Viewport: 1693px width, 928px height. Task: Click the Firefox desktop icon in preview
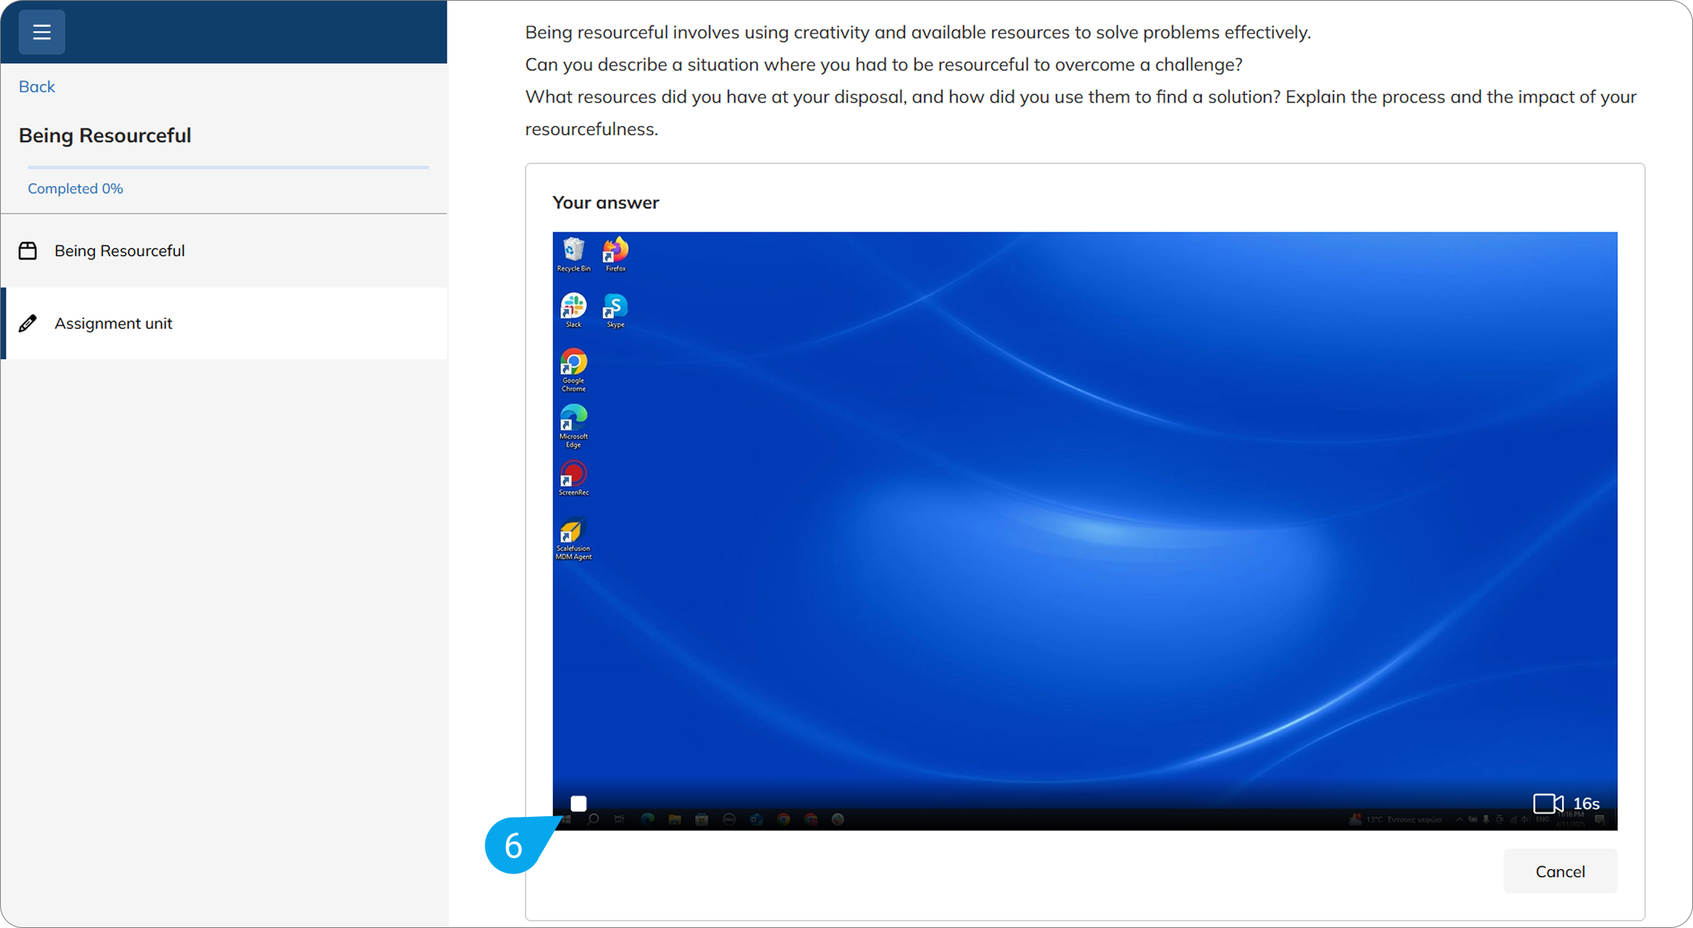click(616, 254)
